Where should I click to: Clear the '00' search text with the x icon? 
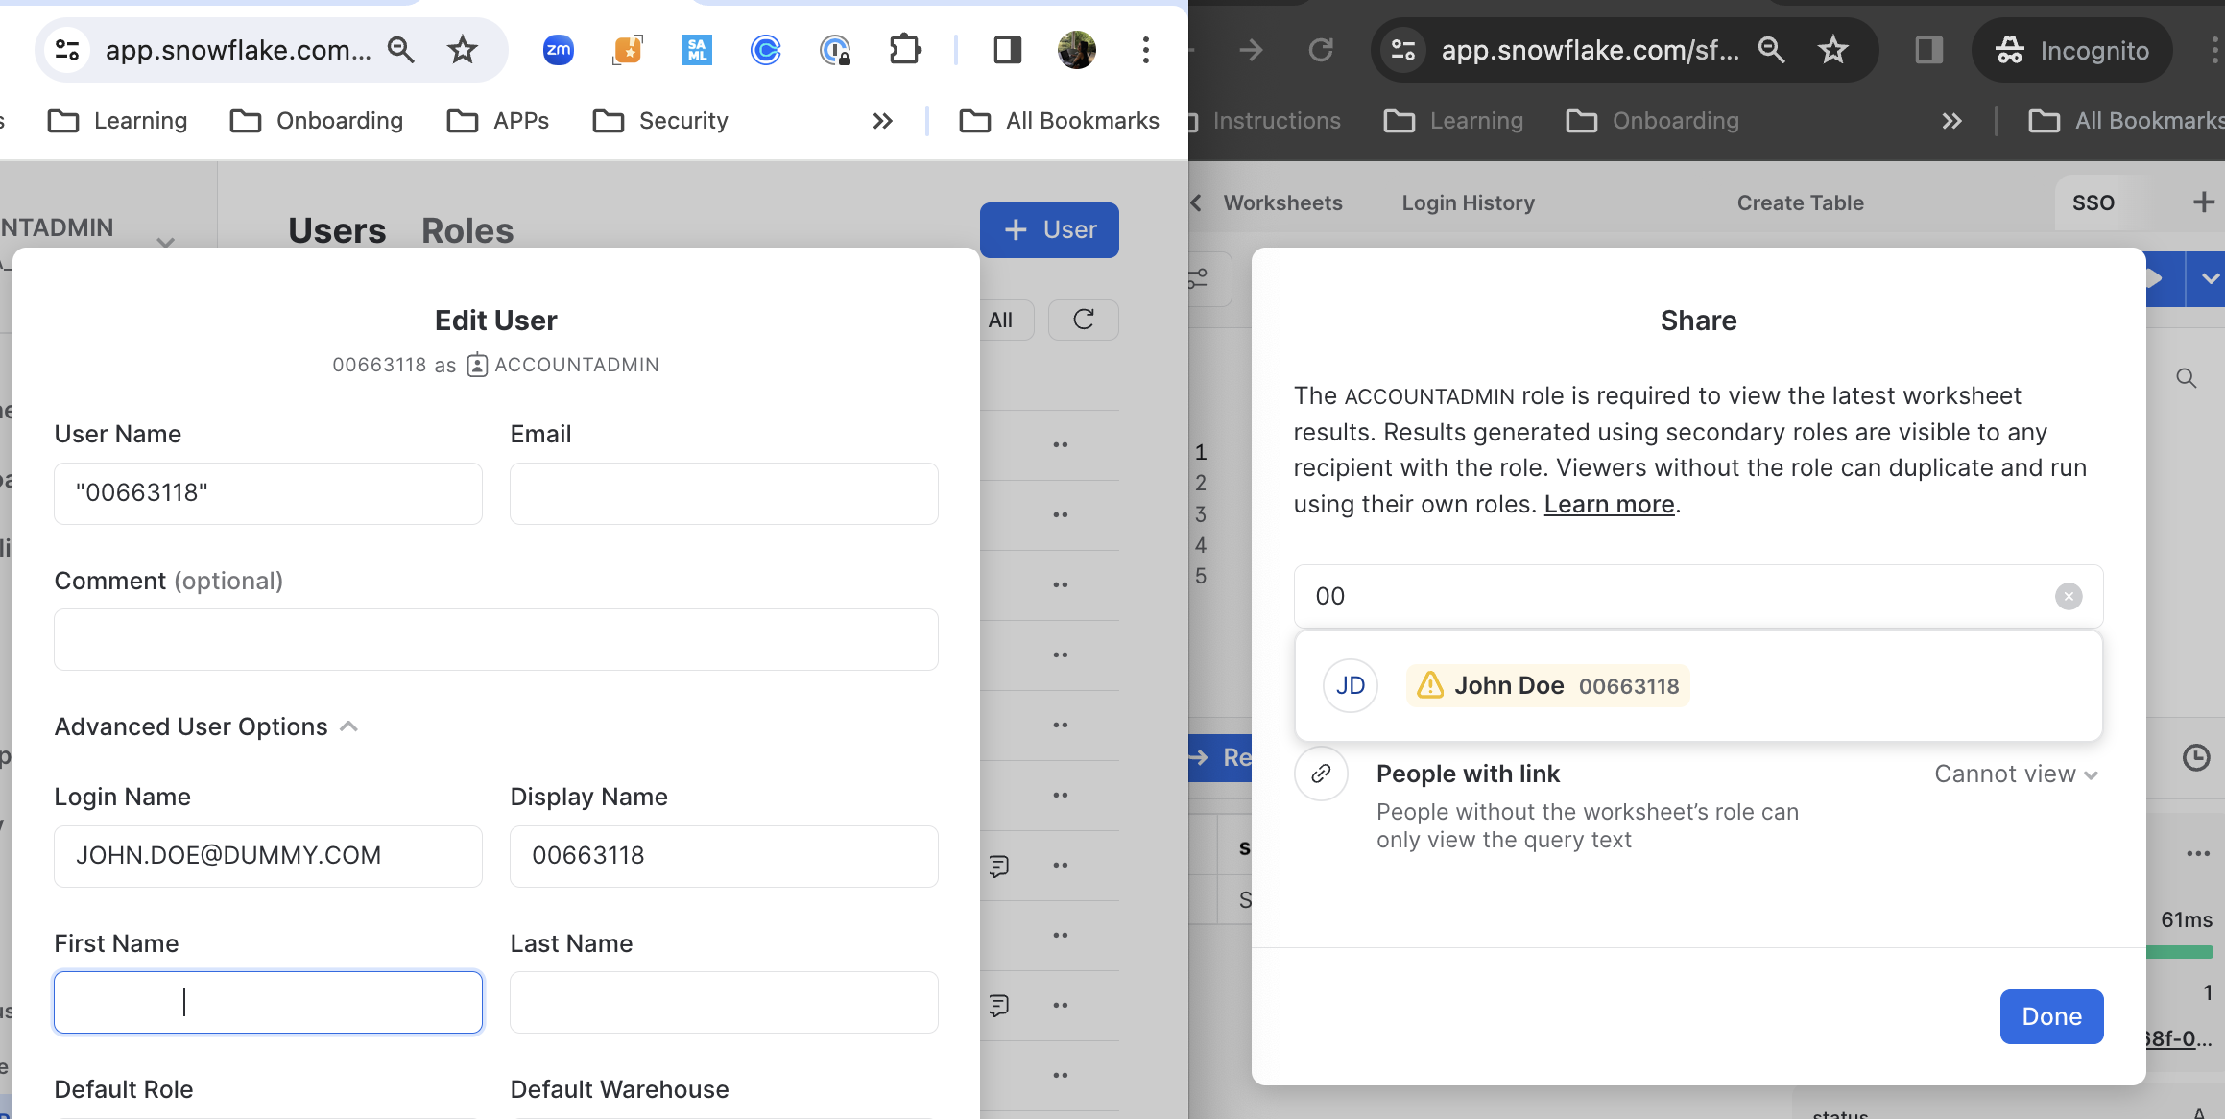[x=2069, y=596]
